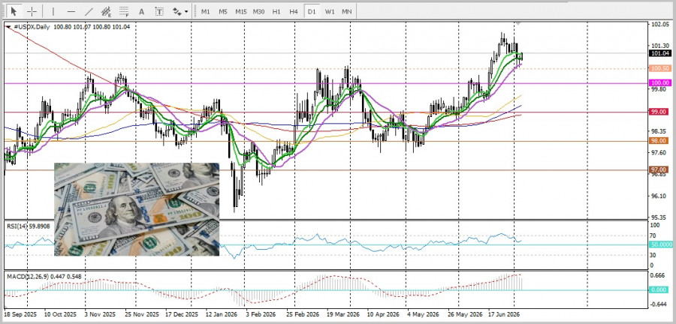This screenshot has height=324, width=676.
Task: Select the trendline drawing tool
Action: 89,11
